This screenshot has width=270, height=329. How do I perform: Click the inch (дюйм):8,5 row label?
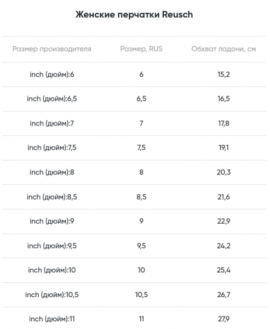(52, 197)
